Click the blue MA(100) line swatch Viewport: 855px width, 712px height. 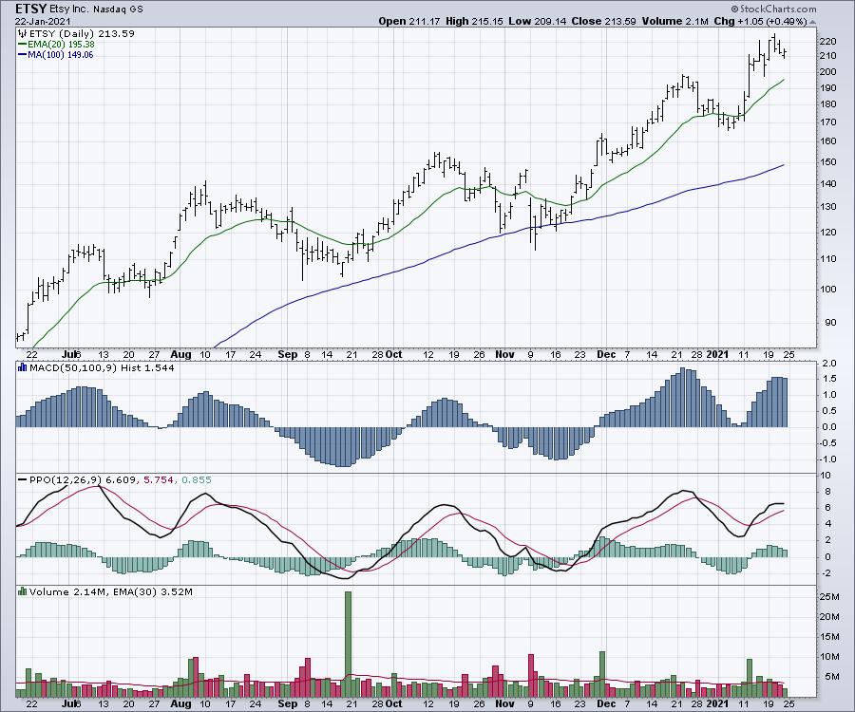23,54
